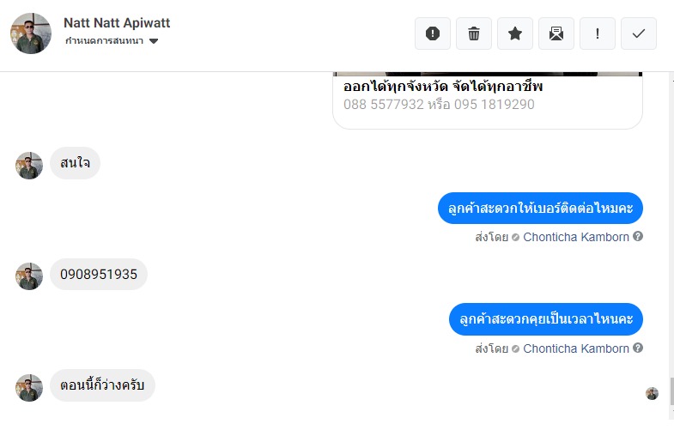Click the phone number 0908951935 message
The width and height of the screenshot is (674, 430).
coord(99,275)
